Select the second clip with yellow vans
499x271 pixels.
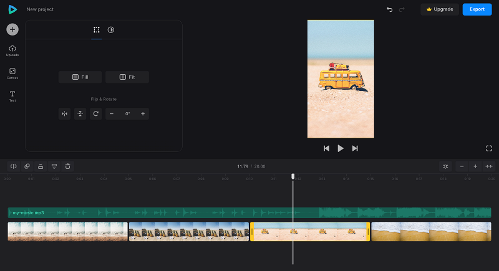click(189, 231)
